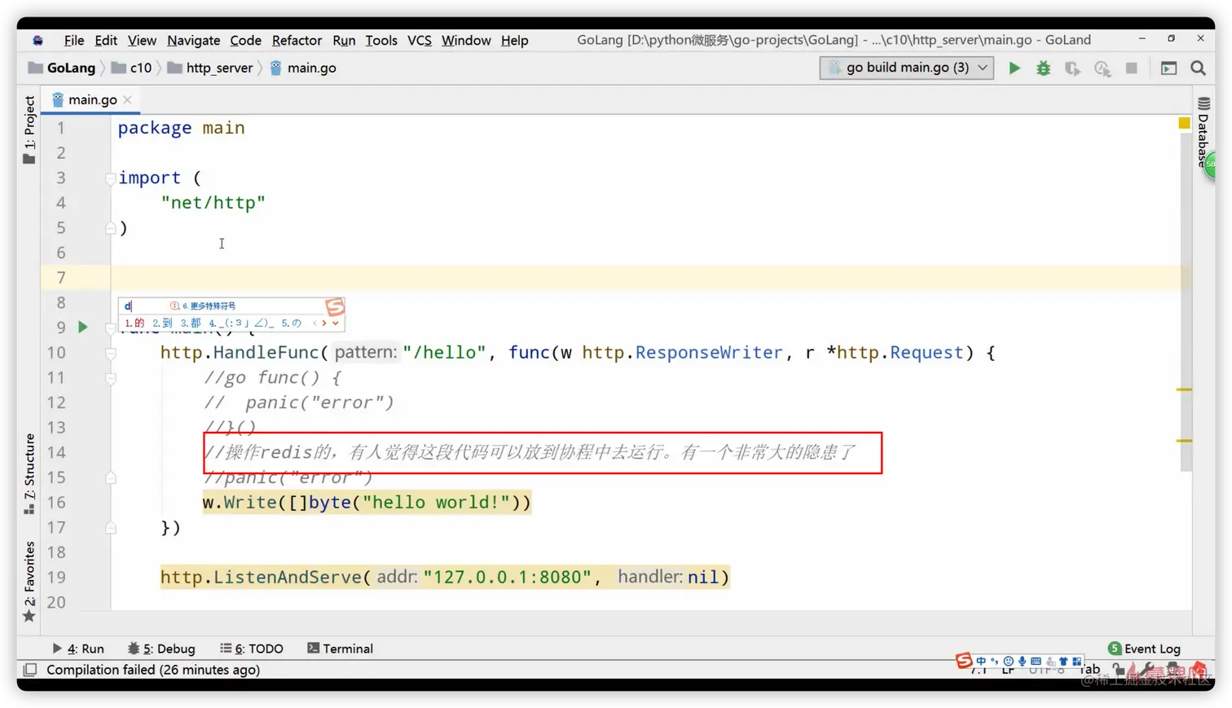Select IME candidate 2 到
This screenshot has height=708, width=1232.
(x=162, y=323)
